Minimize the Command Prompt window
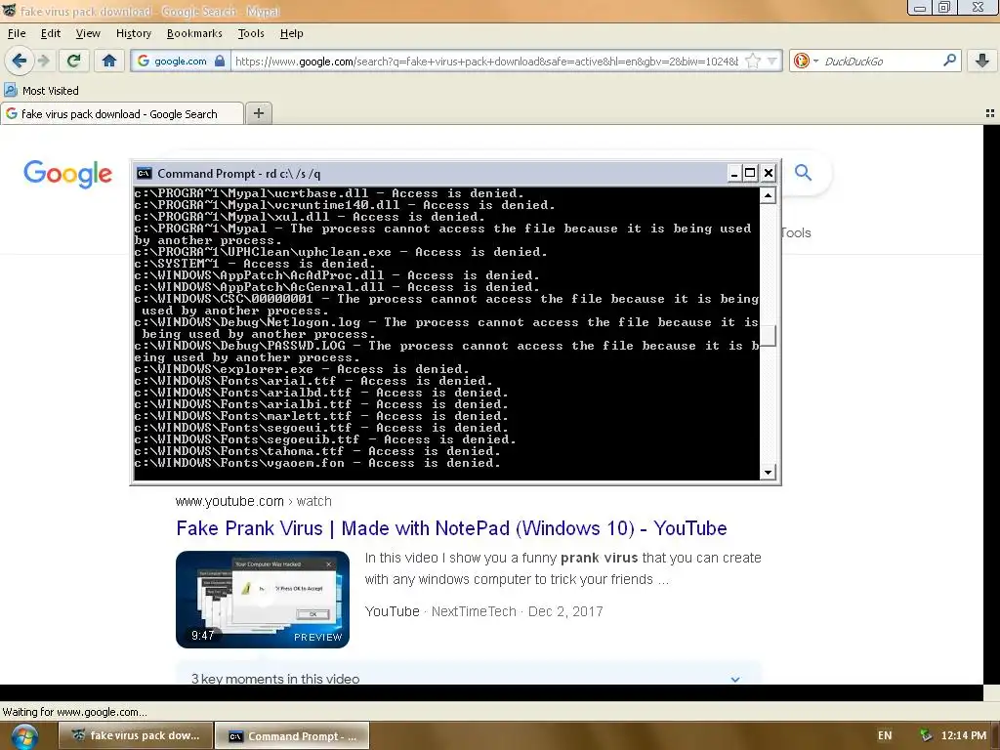This screenshot has height=750, width=1000. (734, 173)
